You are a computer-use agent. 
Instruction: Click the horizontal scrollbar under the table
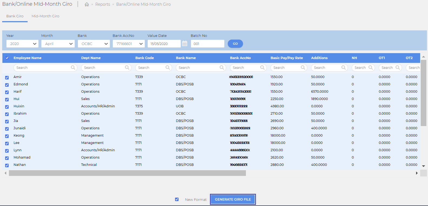pyautogui.click(x=127, y=173)
